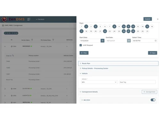Viewport: 160px width, 120px height.
Task: Switch off the BG CFA1 toggle
Action: 153,100
